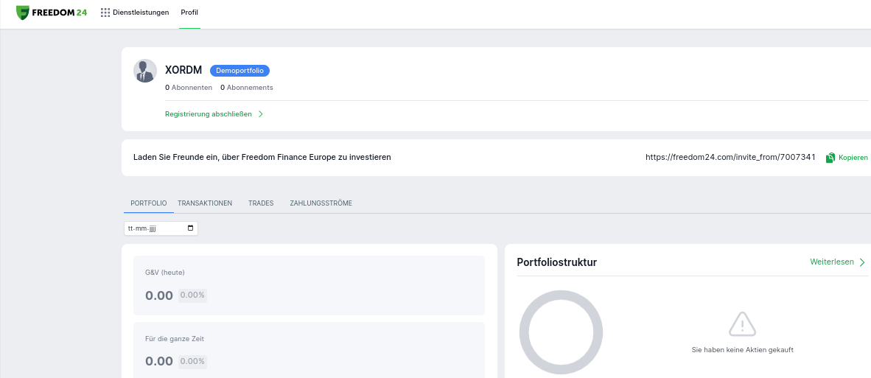This screenshot has height=378, width=871.
Task: Click the Freedom24 shield logo
Action: coord(23,13)
